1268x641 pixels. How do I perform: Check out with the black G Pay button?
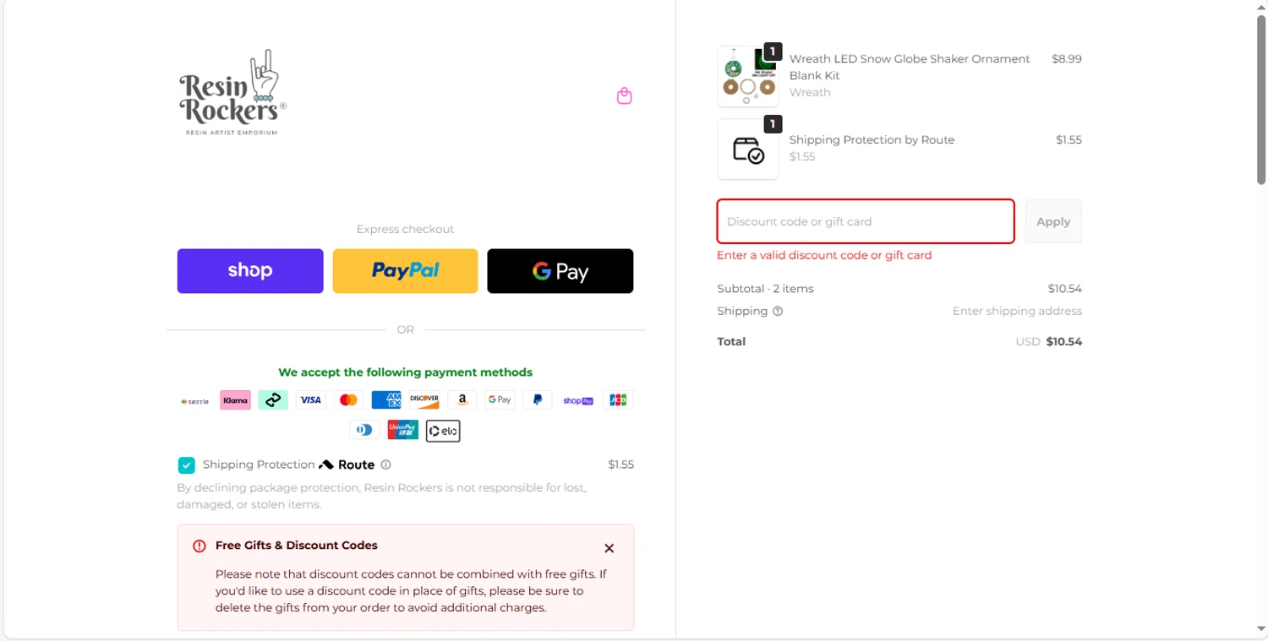[560, 271]
